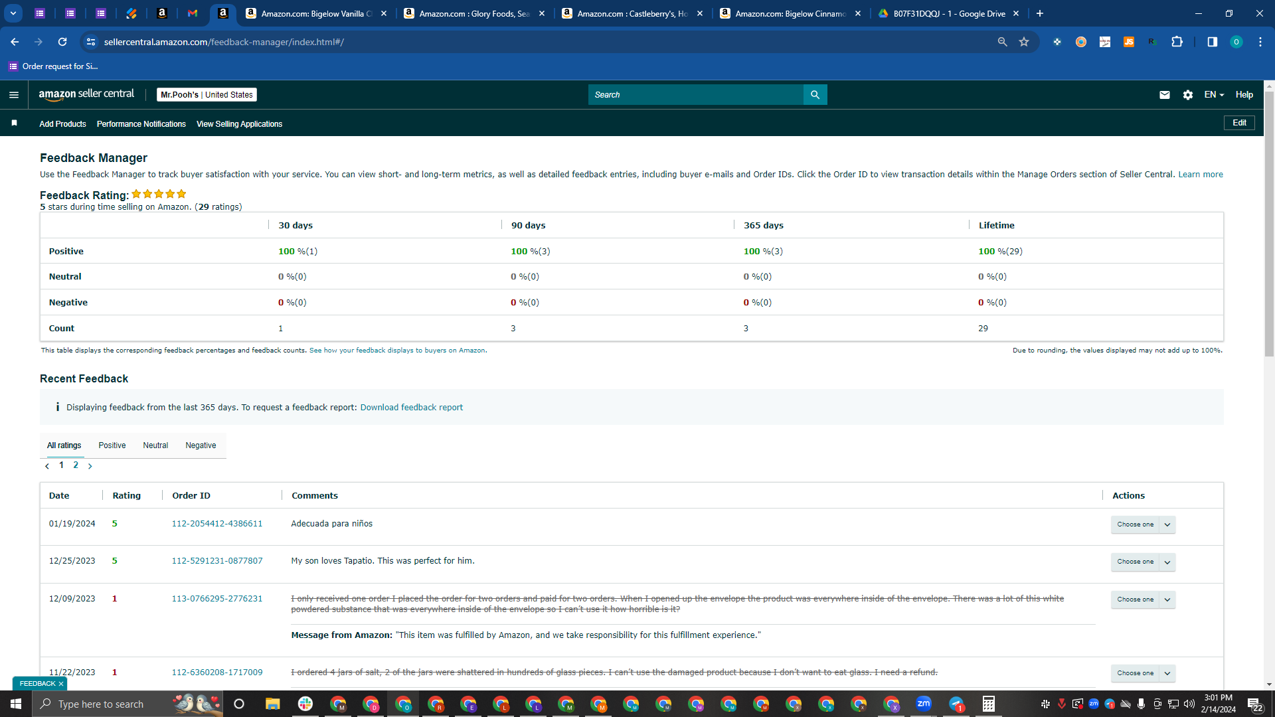The width and height of the screenshot is (1275, 717).
Task: Open the Seller Central settings gear
Action: click(1187, 95)
